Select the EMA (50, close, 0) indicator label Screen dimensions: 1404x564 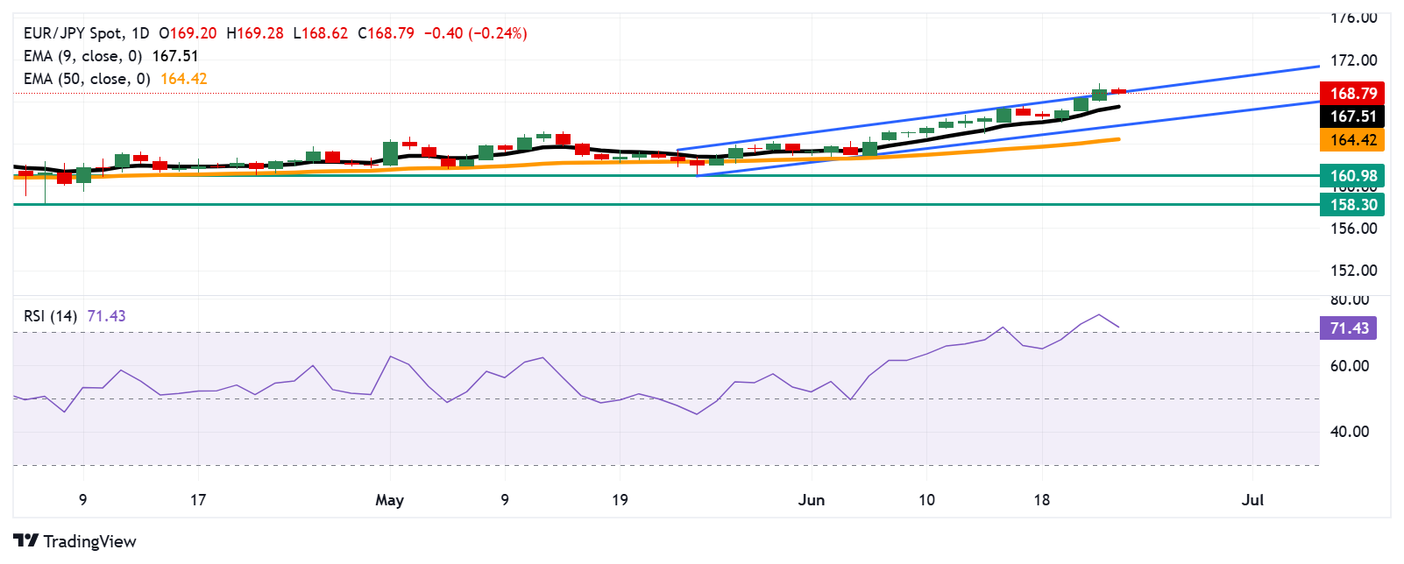point(88,79)
